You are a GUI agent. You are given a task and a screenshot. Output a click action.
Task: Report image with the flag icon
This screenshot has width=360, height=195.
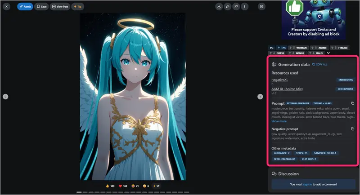236,7
